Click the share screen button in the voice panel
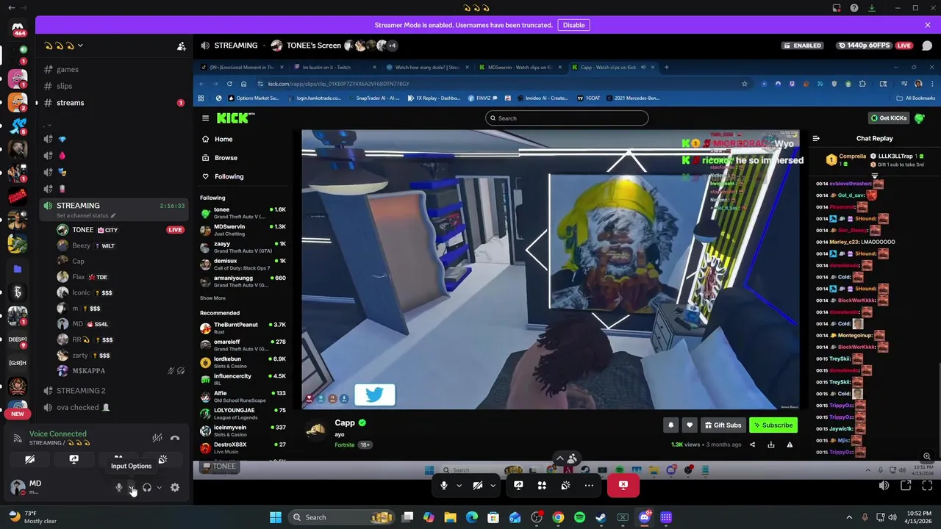This screenshot has width=941, height=529. 74,459
